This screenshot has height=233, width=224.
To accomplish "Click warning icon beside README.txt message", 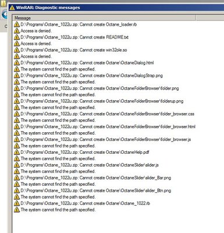I will pos(17,37).
